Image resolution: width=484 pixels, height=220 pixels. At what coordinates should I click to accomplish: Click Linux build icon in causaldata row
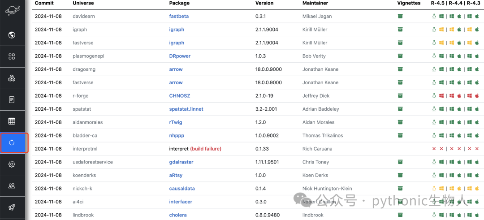coord(434,189)
